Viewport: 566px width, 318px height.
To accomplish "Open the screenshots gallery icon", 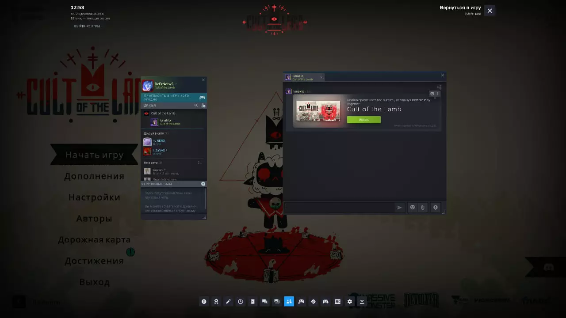I will click(x=277, y=302).
